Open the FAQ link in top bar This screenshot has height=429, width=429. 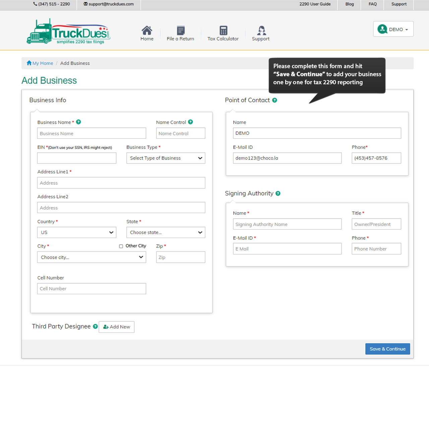(373, 4)
